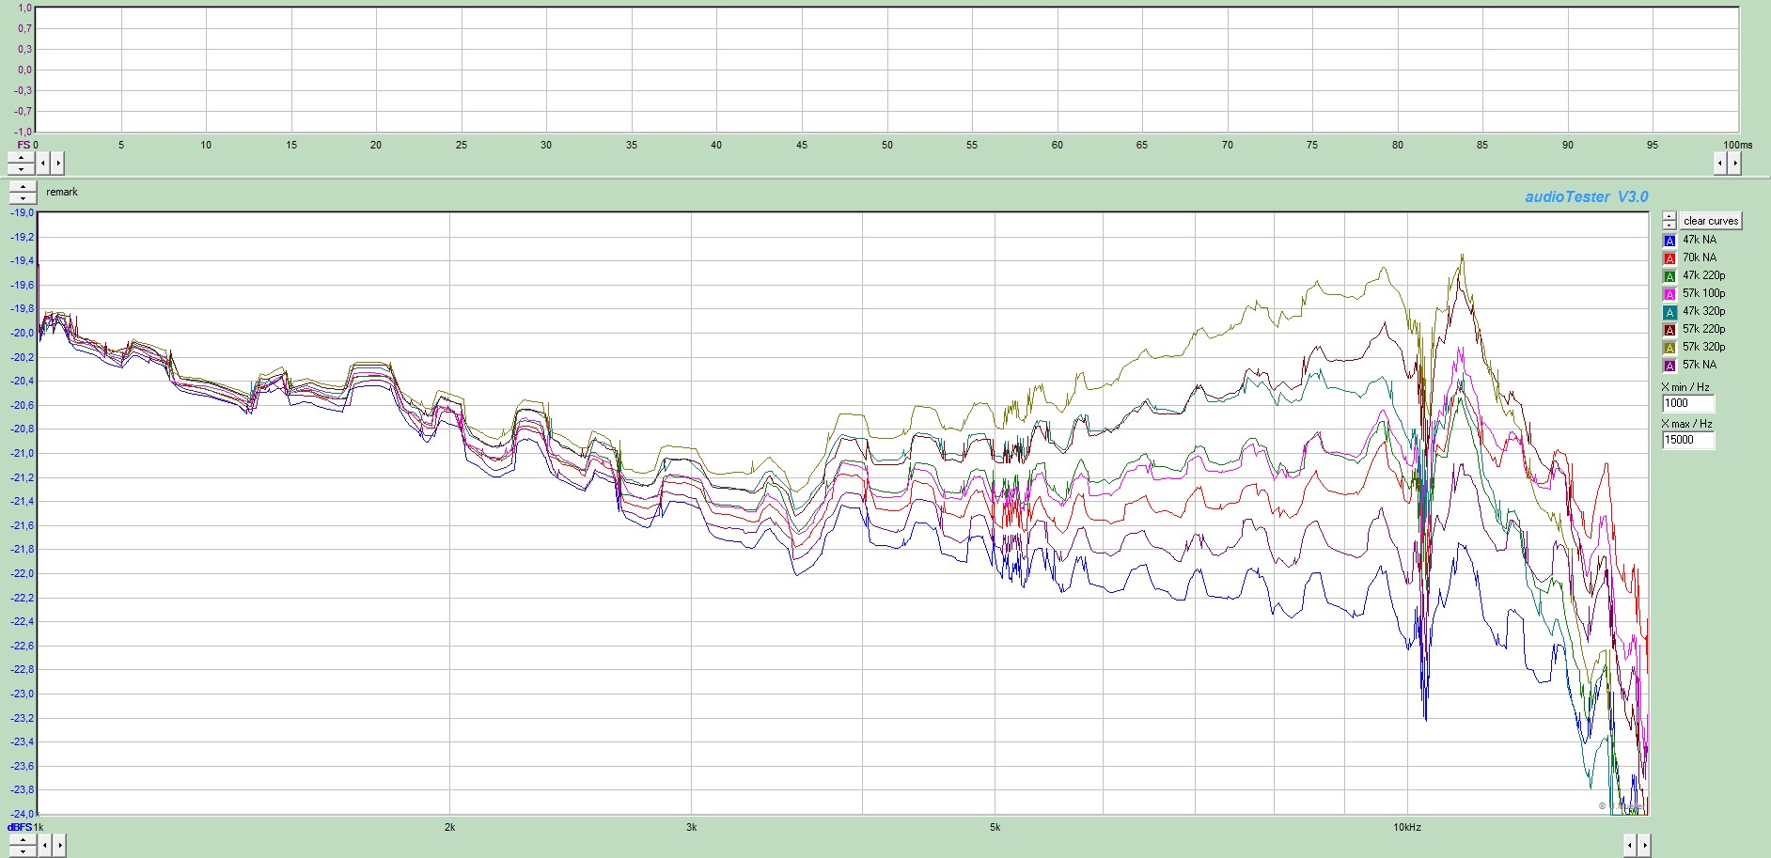Click the down arrow beside remark label
The image size is (1771, 858).
(x=23, y=198)
